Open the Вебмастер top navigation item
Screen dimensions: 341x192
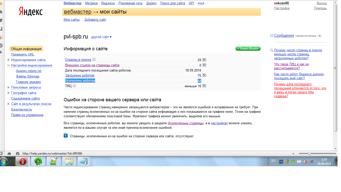(x=72, y=3)
